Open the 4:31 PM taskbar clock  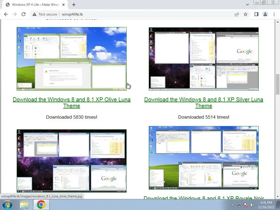(x=266, y=205)
